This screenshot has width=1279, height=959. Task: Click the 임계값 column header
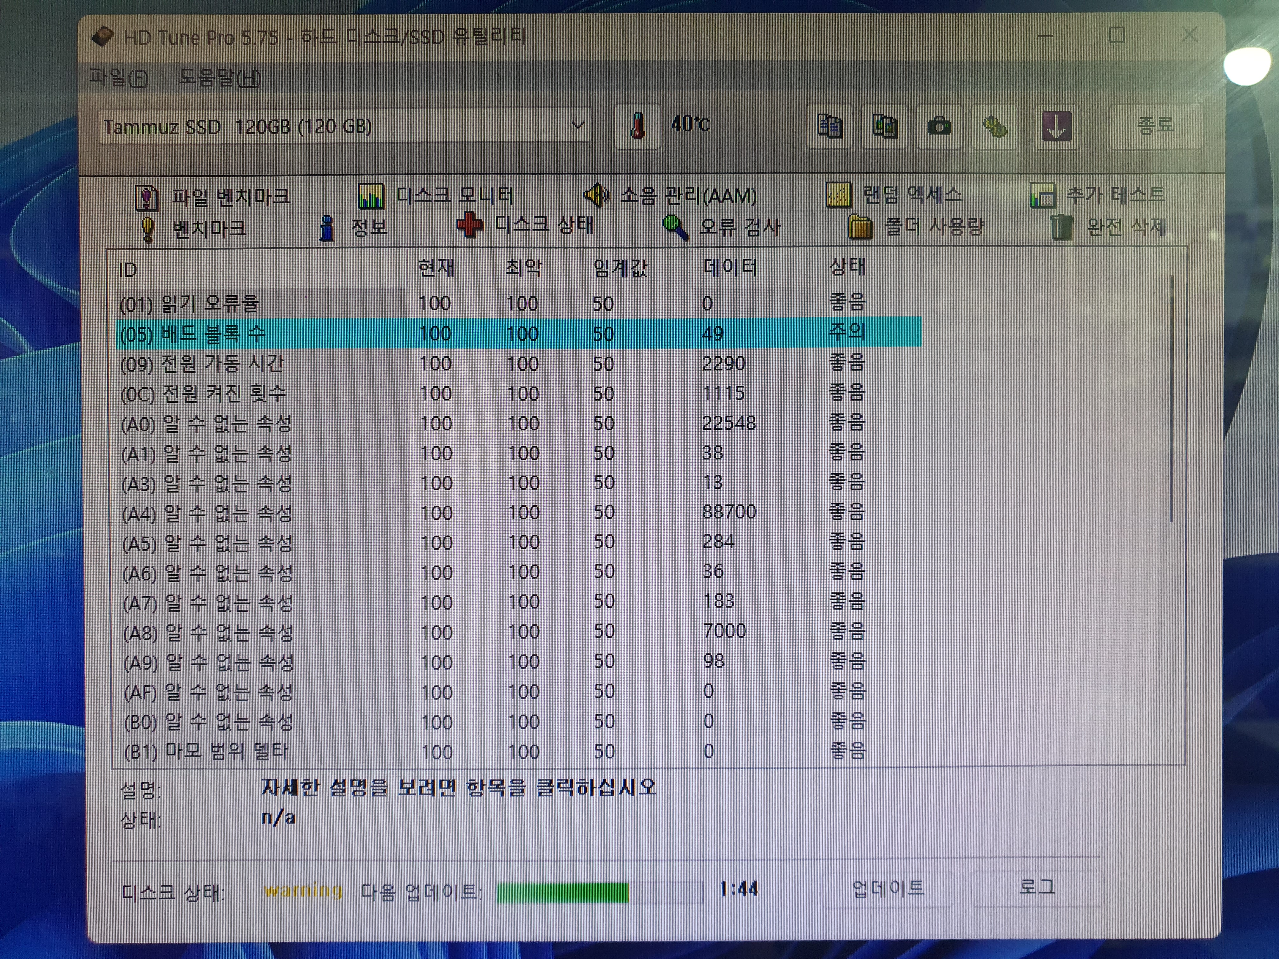[636, 268]
